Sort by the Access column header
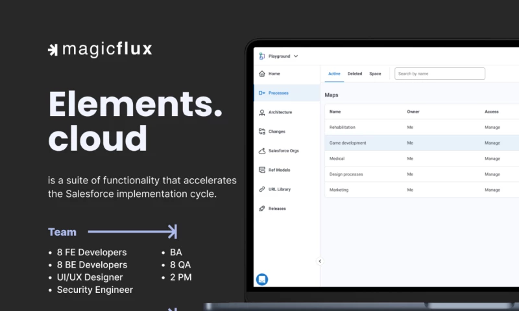Screen dimensions: 519x311 pyautogui.click(x=492, y=111)
